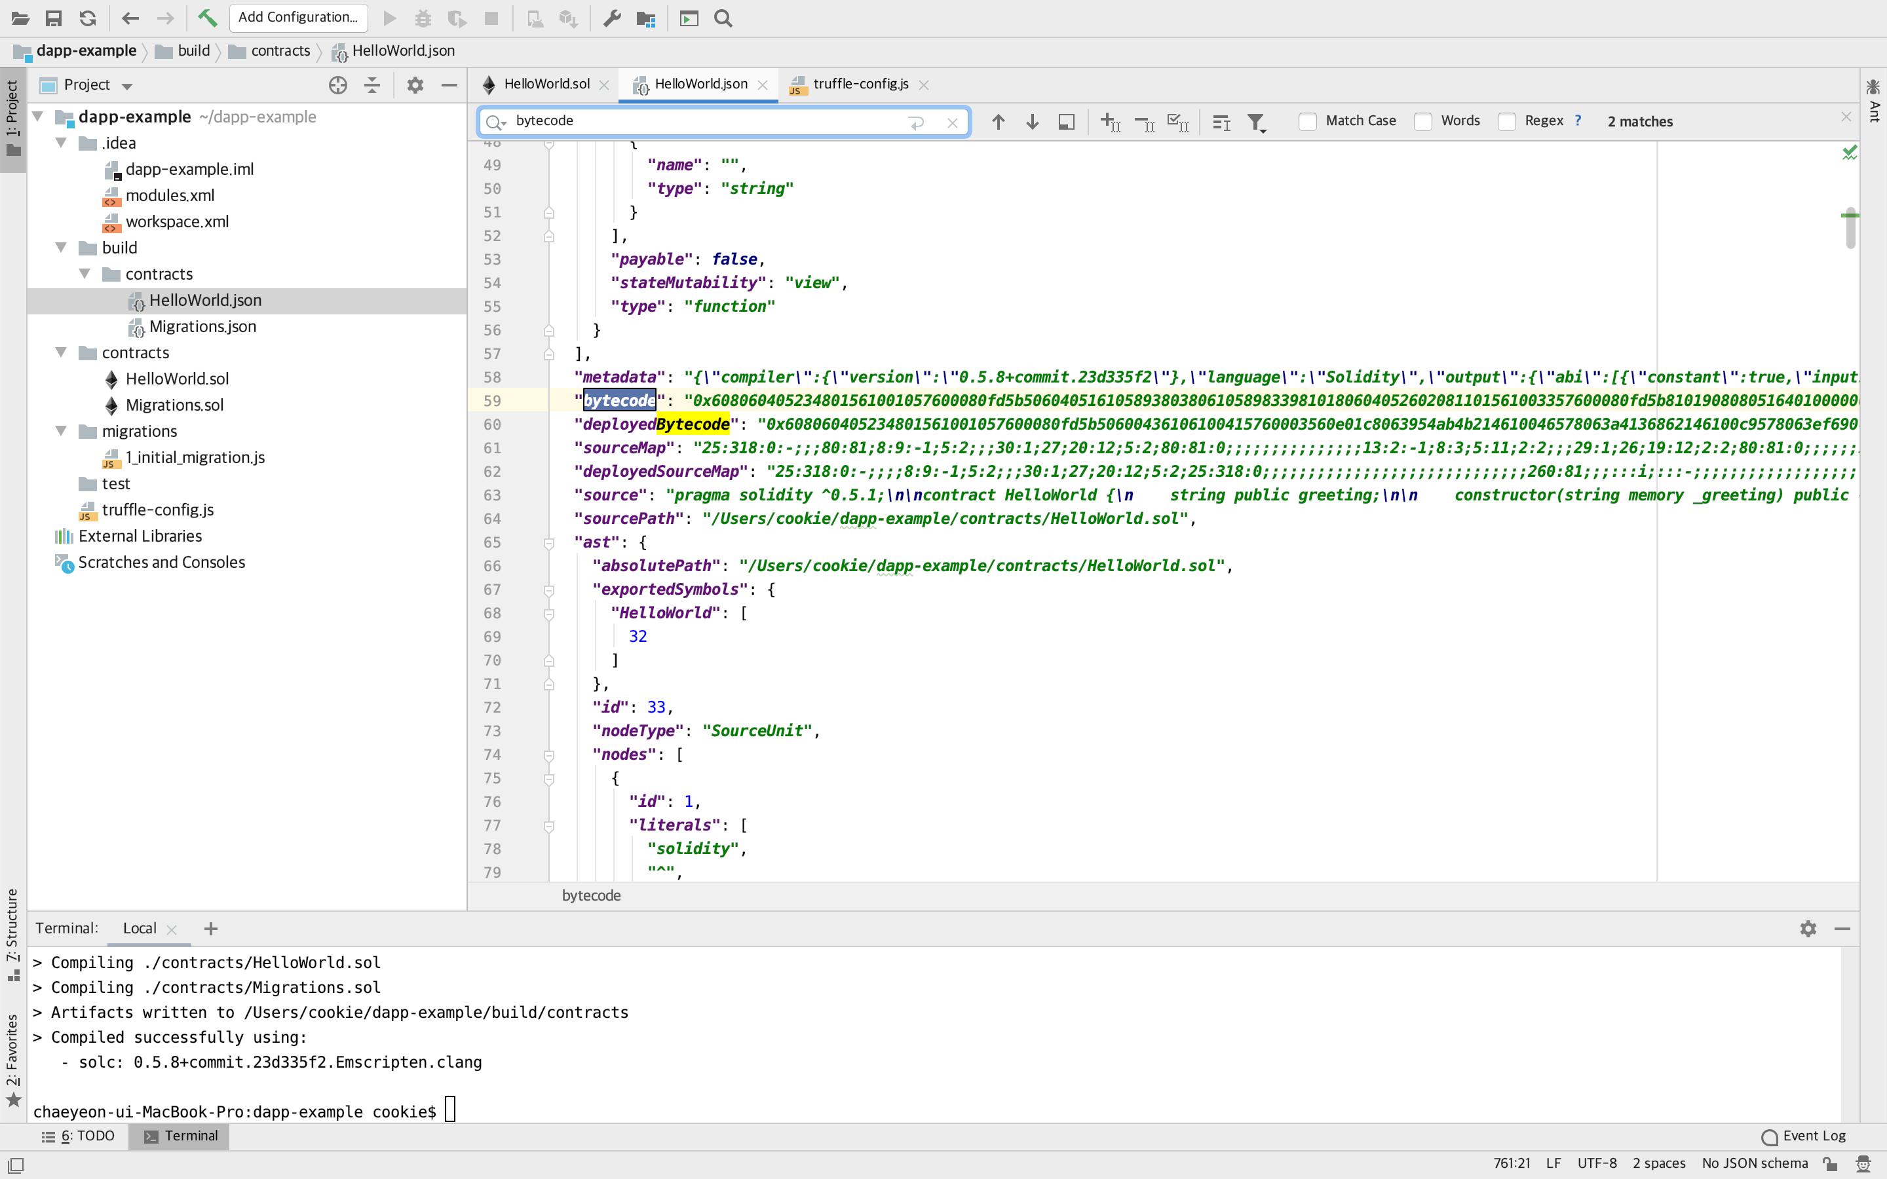
Task: Collapse the migrations folder
Action: click(61, 431)
